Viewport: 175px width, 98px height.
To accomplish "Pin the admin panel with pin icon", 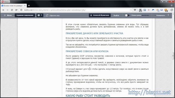I will pos(168,15).
